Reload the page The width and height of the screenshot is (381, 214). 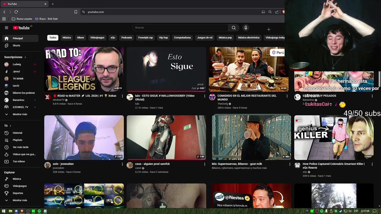(x=16, y=12)
